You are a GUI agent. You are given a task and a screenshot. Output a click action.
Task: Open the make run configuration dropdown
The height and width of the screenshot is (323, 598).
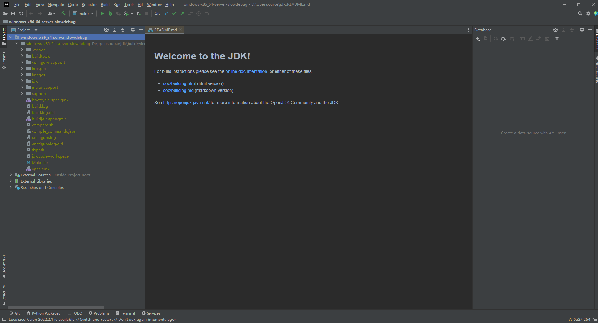pyautogui.click(x=83, y=13)
